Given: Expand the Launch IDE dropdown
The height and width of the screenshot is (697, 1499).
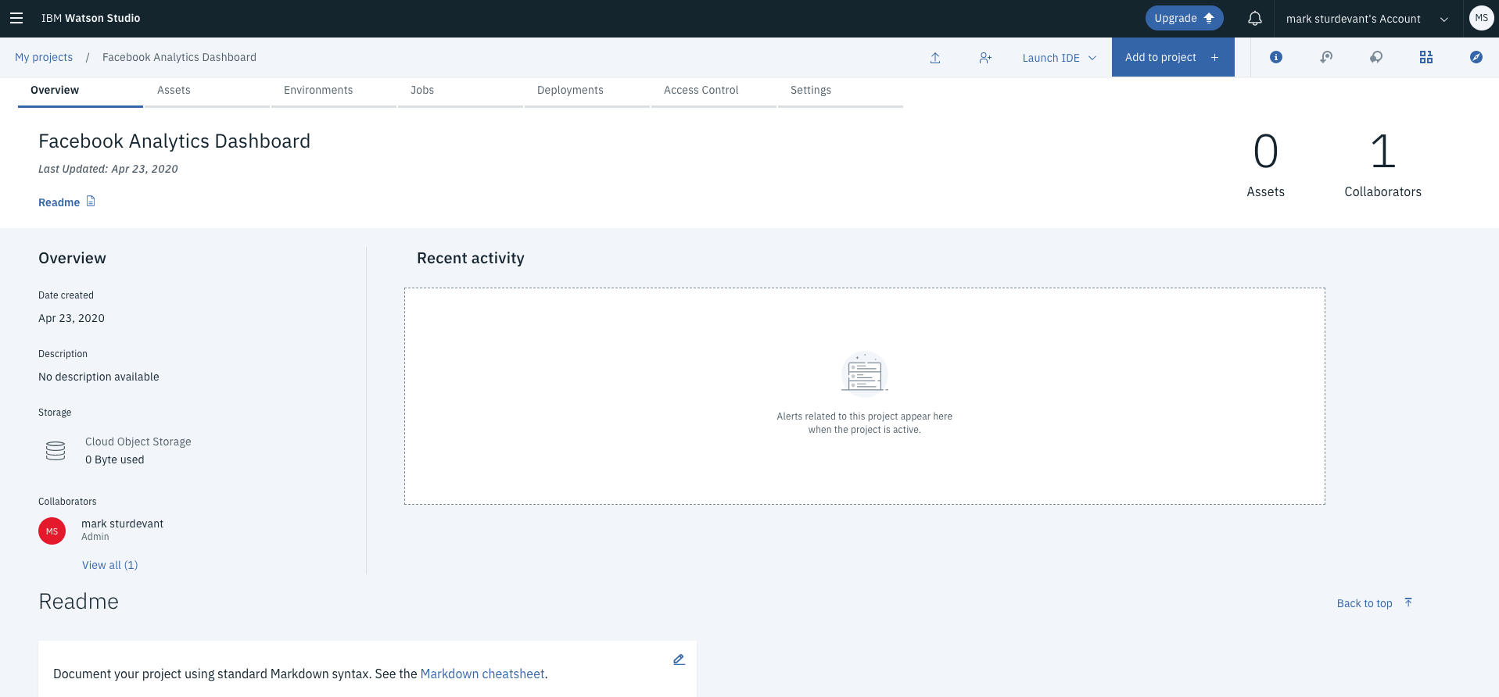Looking at the screenshot, I should click(x=1060, y=58).
